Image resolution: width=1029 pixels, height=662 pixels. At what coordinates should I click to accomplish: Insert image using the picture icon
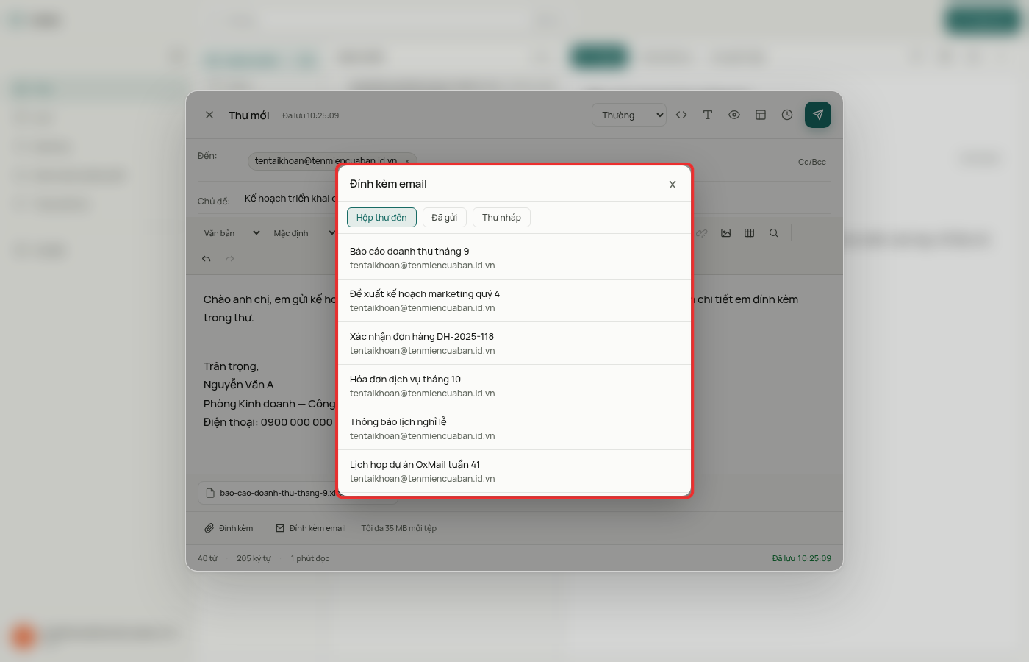click(726, 233)
